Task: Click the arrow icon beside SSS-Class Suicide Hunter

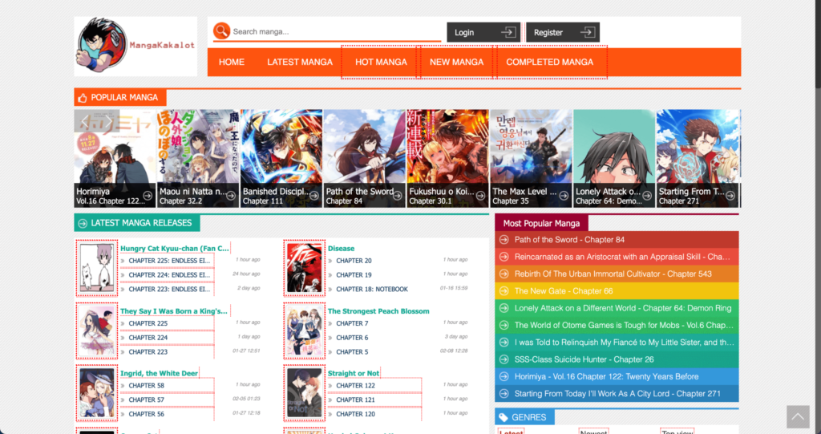Action: click(504, 359)
